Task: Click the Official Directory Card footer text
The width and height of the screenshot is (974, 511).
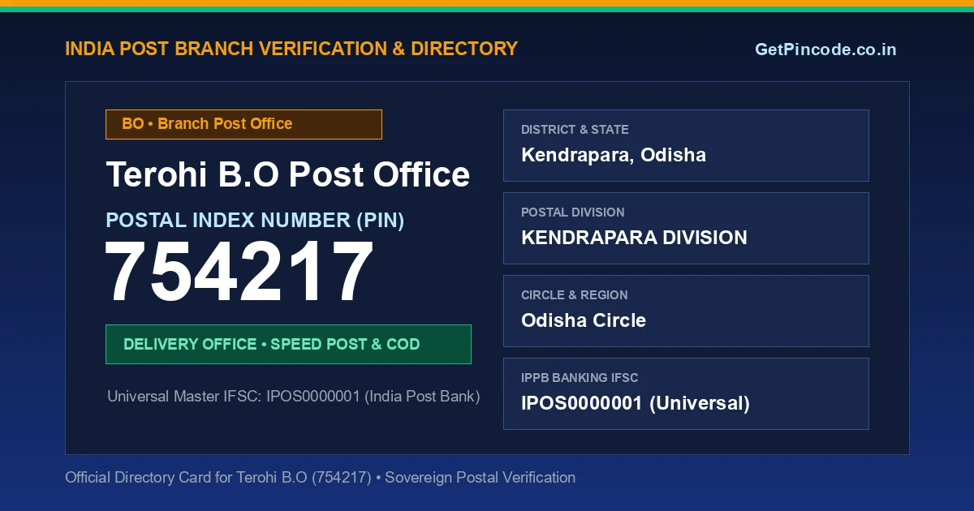Action: (x=320, y=478)
